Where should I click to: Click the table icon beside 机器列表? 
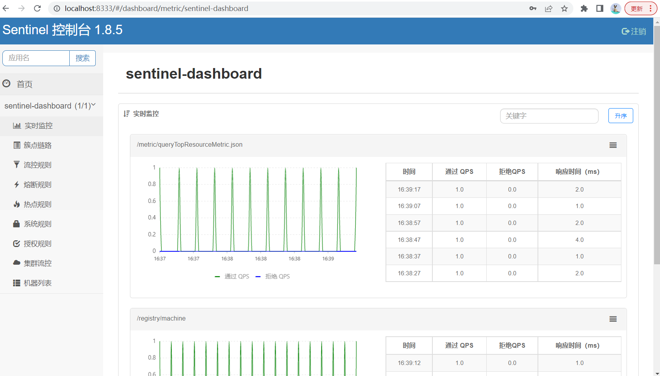pos(17,283)
